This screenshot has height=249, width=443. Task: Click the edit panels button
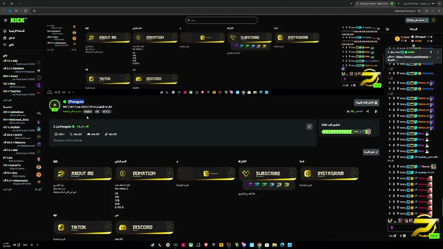click(371, 152)
